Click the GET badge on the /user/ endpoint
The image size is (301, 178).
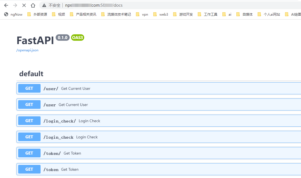click(x=29, y=88)
